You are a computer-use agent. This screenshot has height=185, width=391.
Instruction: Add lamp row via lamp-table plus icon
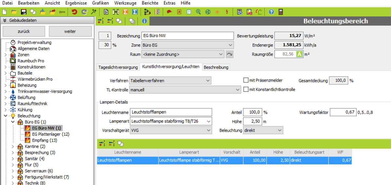tap(102, 143)
